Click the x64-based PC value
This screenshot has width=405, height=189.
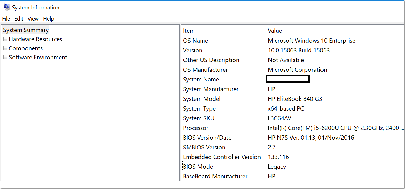point(286,109)
